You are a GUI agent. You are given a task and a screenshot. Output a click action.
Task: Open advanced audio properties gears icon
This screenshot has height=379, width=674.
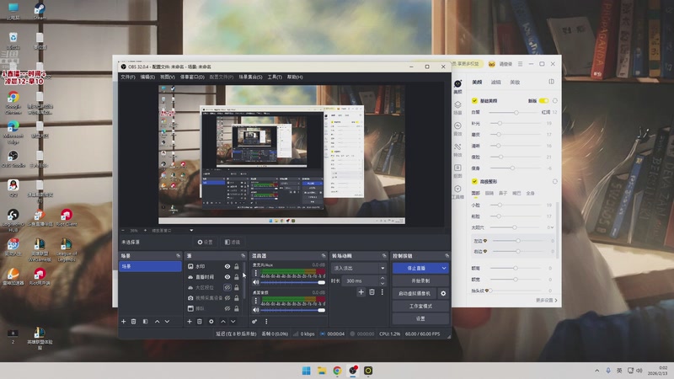tap(254, 322)
